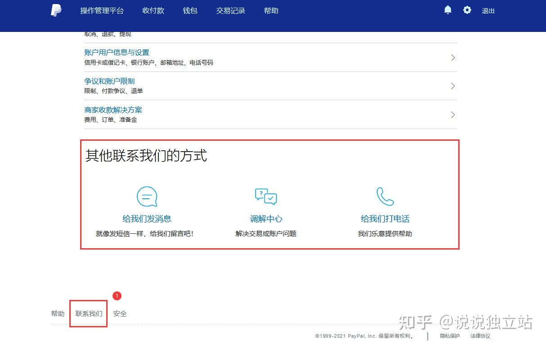Open the settings gear icon

coord(467,10)
